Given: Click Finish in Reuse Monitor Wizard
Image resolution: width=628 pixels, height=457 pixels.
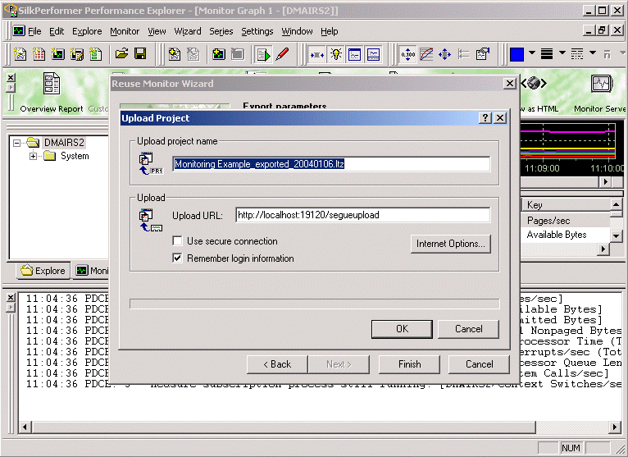Looking at the screenshot, I should 409,364.
